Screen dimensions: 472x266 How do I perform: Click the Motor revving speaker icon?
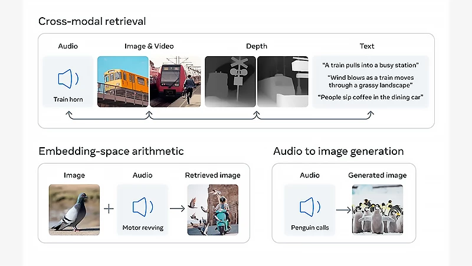tap(143, 207)
